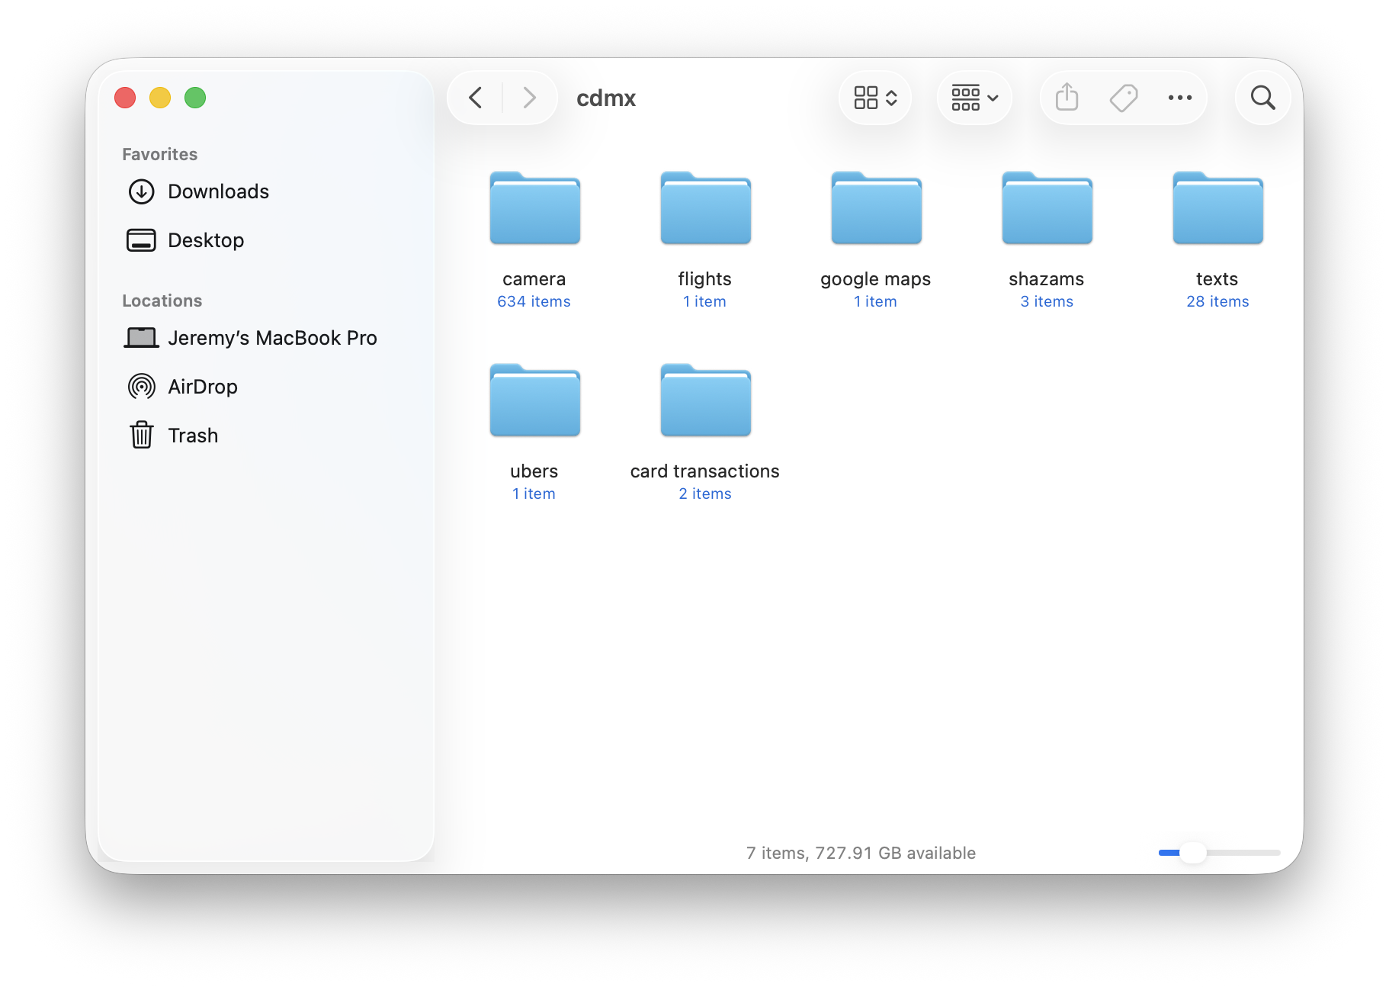Screen dimensions: 1389x987
Task: Select the card transactions folder label
Action: click(x=704, y=471)
